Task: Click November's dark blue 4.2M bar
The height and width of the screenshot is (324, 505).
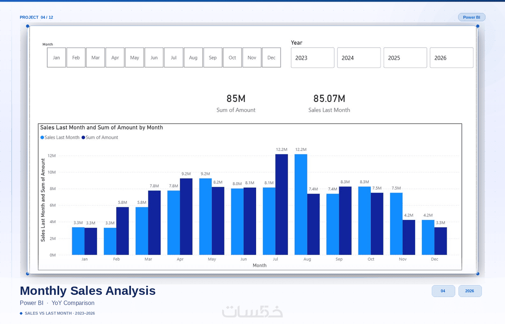Action: pos(409,237)
